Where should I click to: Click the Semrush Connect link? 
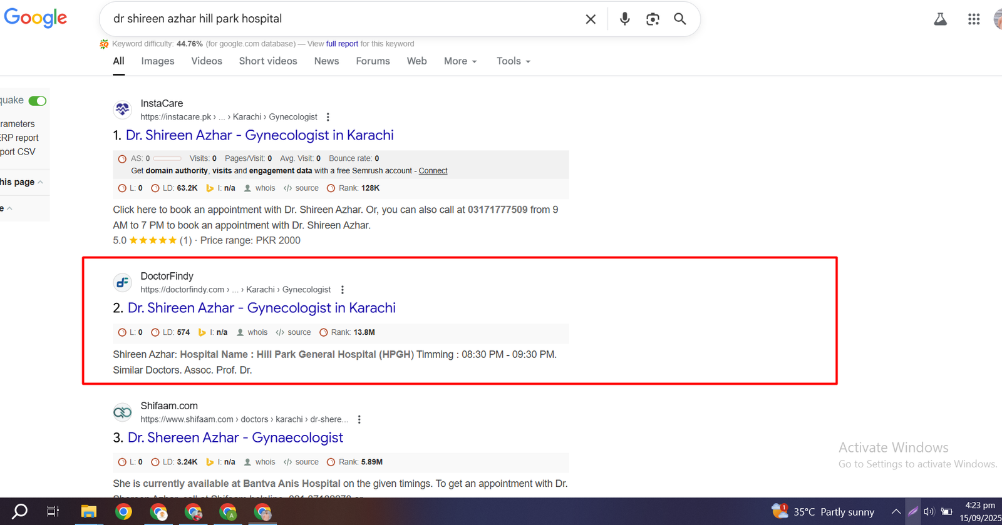click(433, 171)
